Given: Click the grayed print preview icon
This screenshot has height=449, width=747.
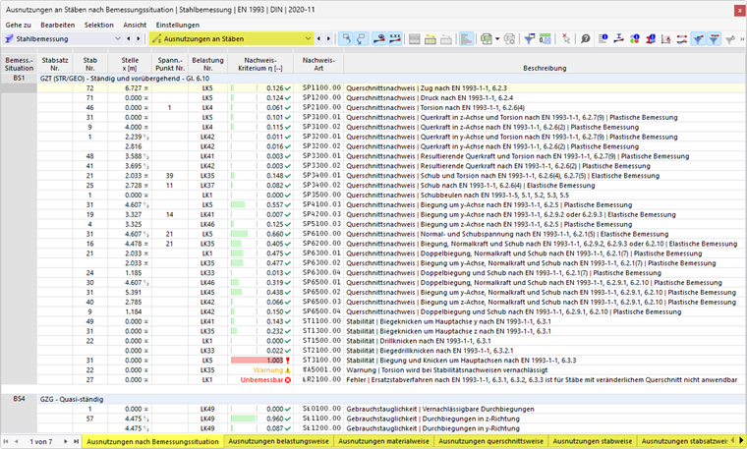Looking at the screenshot, I should (x=510, y=39).
